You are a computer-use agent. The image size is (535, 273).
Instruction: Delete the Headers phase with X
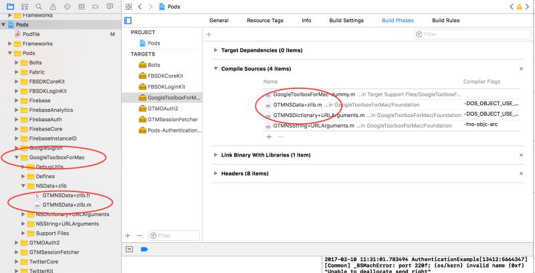521,173
